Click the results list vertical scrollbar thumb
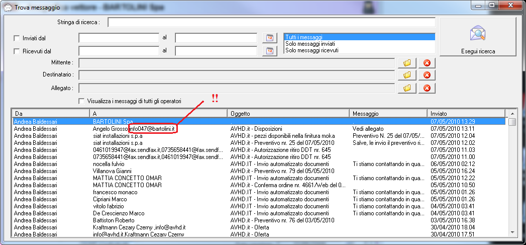Screen dimensions: 526x245 [x=512, y=121]
